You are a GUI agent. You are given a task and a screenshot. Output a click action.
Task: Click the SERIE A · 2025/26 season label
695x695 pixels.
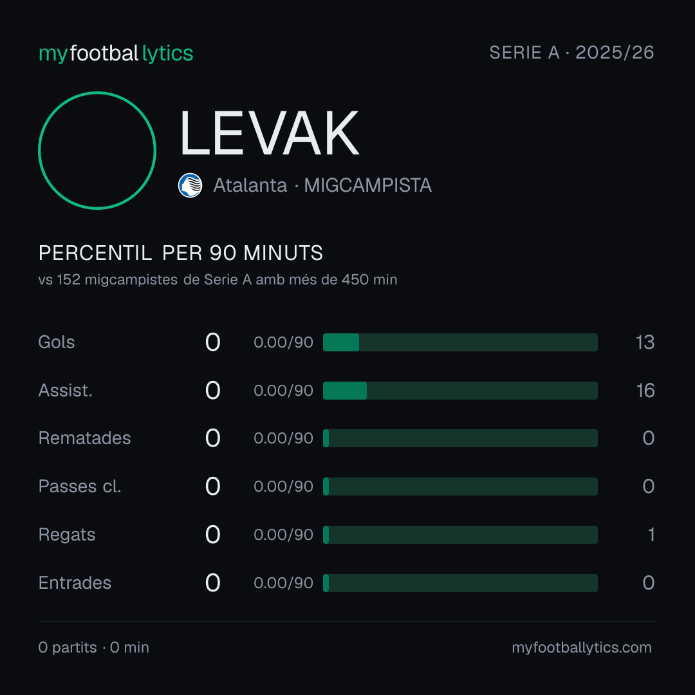click(x=571, y=53)
